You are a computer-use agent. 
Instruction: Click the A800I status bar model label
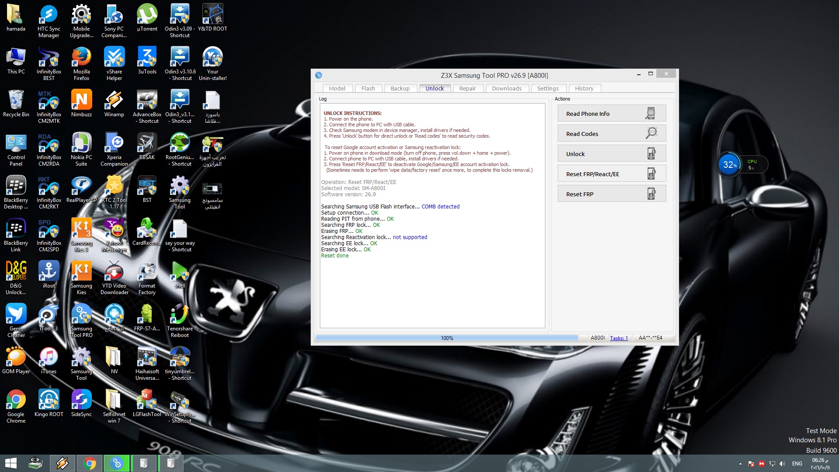coord(597,338)
